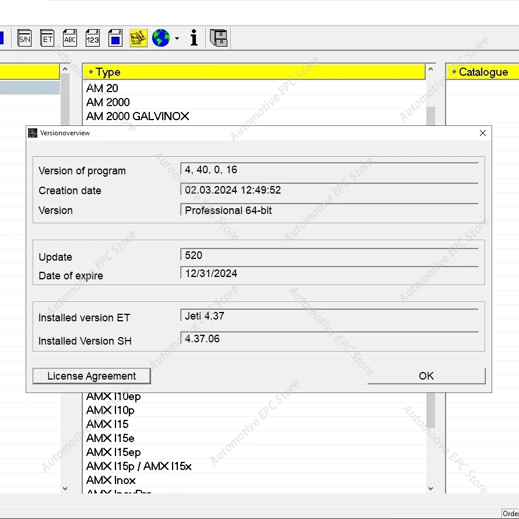This screenshot has width=519, height=519.
Task: Open the License Agreement button
Action: [92, 376]
